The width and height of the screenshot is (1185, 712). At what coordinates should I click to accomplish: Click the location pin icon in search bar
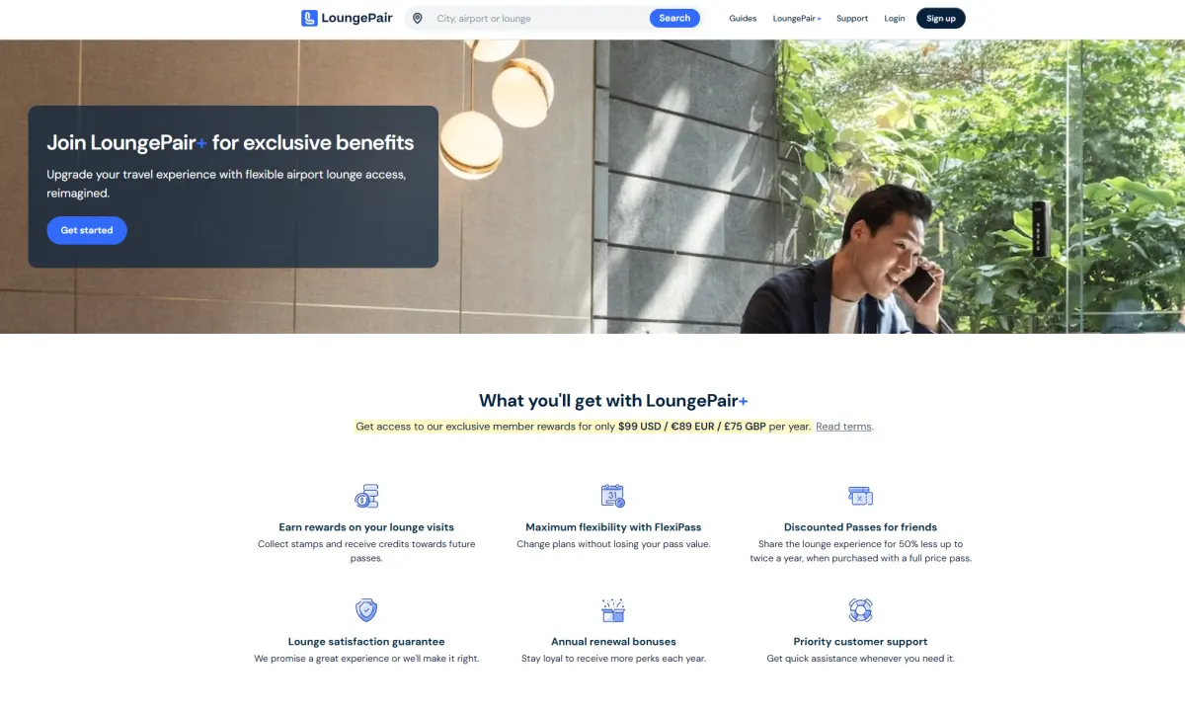click(418, 18)
